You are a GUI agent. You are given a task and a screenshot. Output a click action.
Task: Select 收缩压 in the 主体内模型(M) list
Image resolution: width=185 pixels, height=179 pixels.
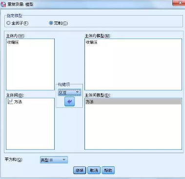[92, 42]
